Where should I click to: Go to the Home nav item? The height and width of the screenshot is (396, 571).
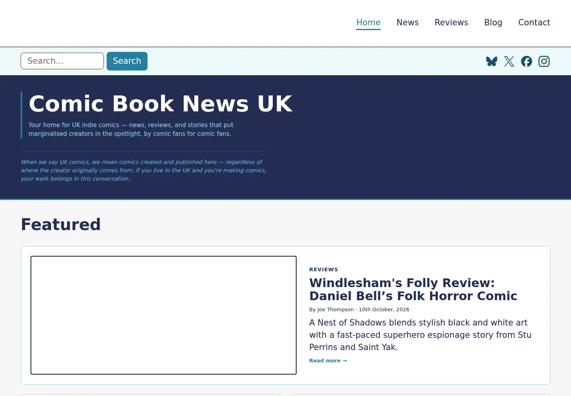tap(368, 23)
